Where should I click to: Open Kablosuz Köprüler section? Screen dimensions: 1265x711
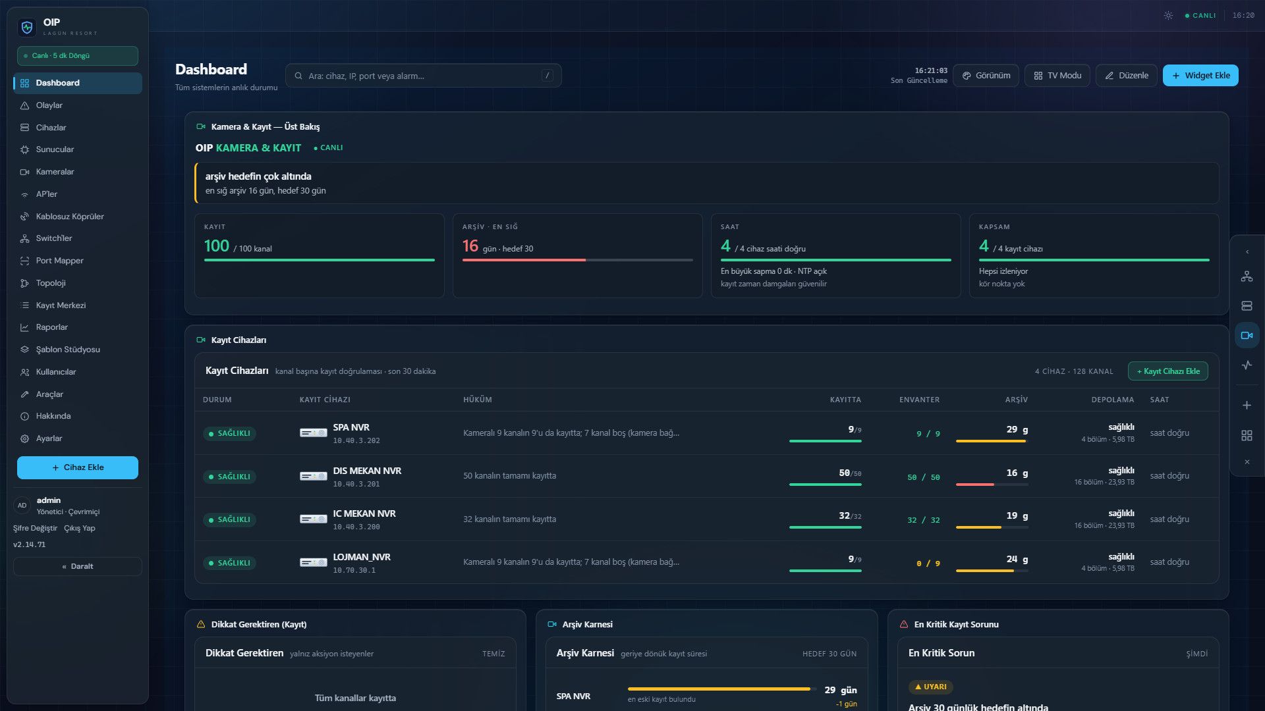[x=78, y=217]
